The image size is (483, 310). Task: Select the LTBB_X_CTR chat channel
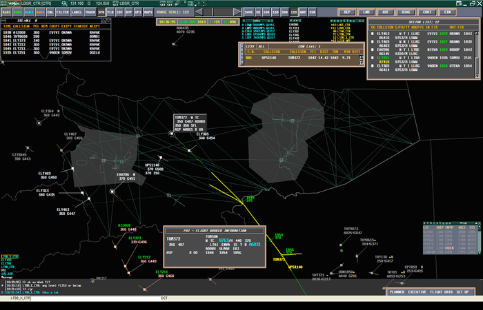click(10, 256)
